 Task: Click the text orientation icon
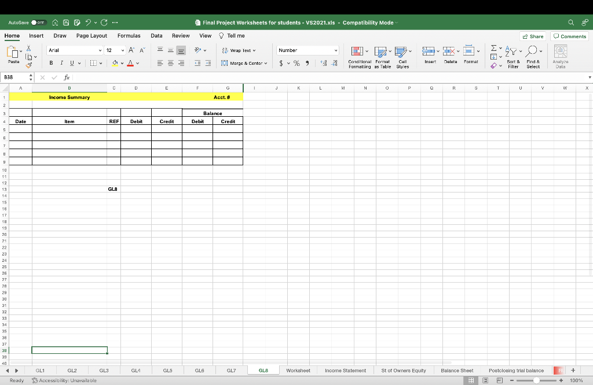coord(197,50)
